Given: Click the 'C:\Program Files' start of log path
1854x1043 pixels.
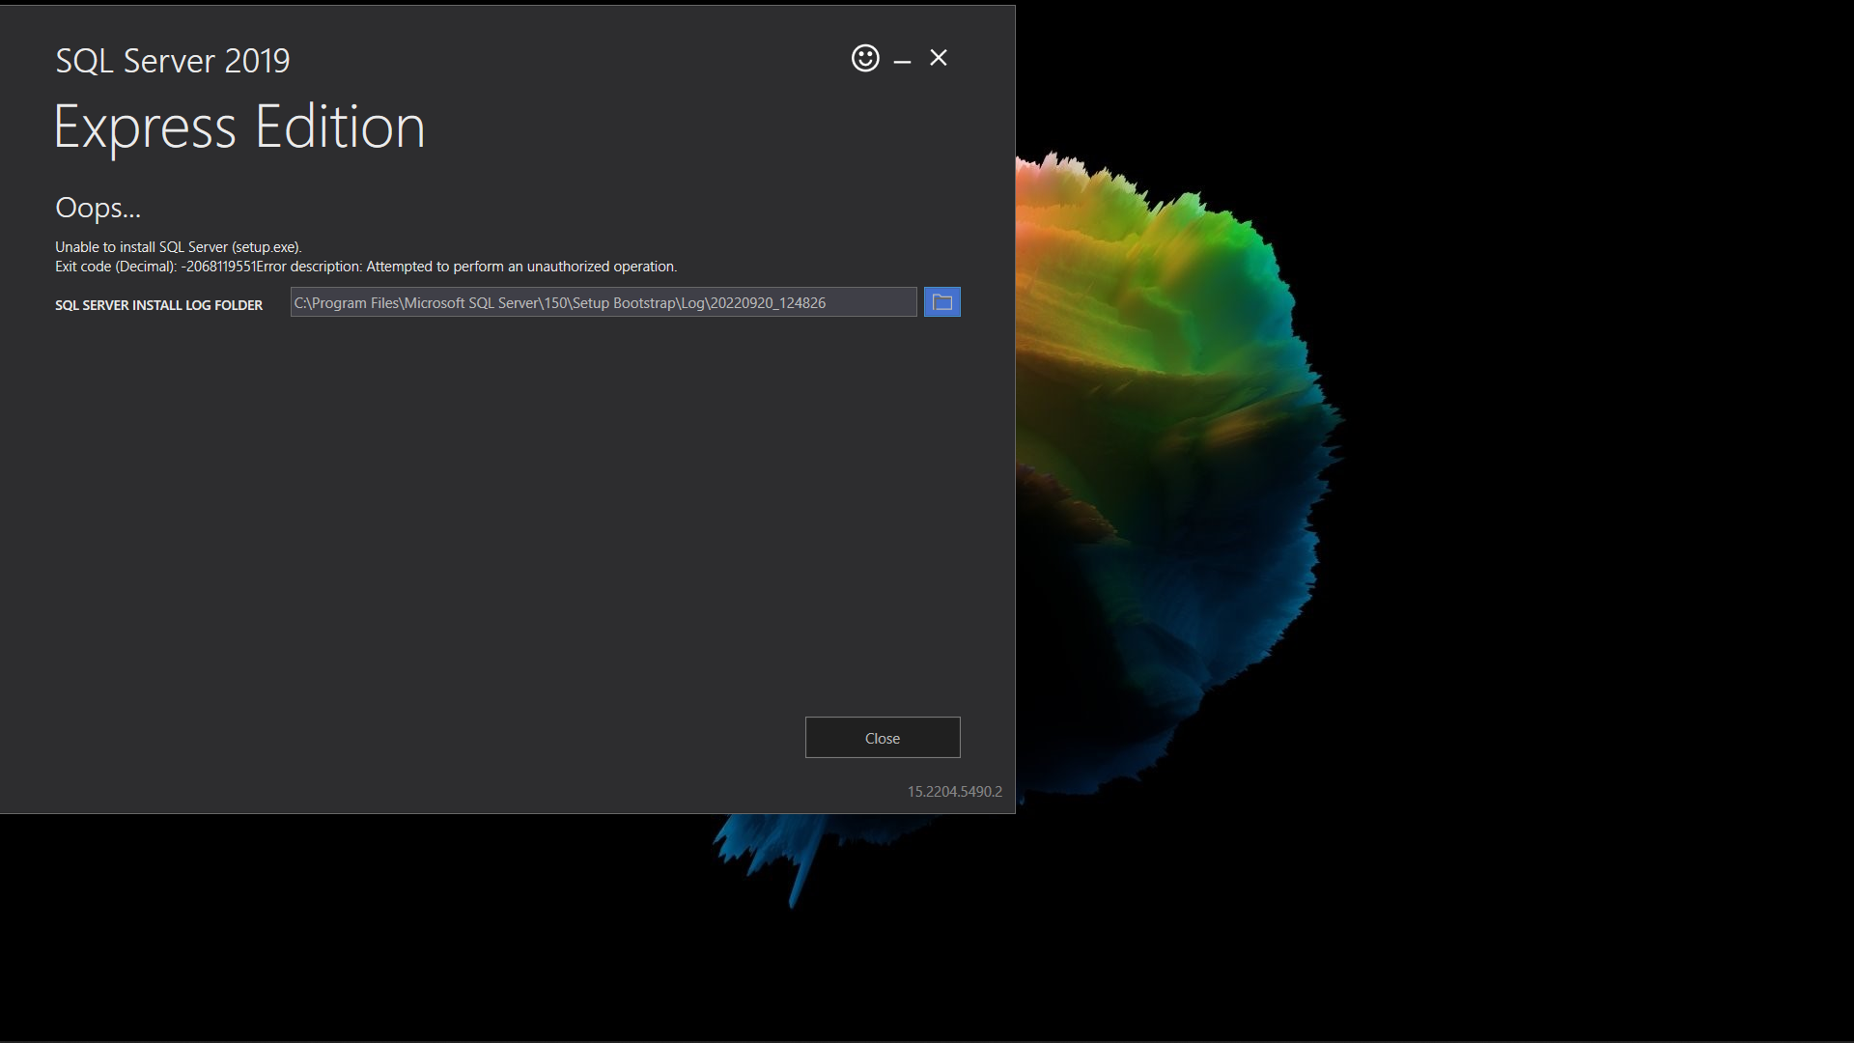Looking at the screenshot, I should click(346, 303).
